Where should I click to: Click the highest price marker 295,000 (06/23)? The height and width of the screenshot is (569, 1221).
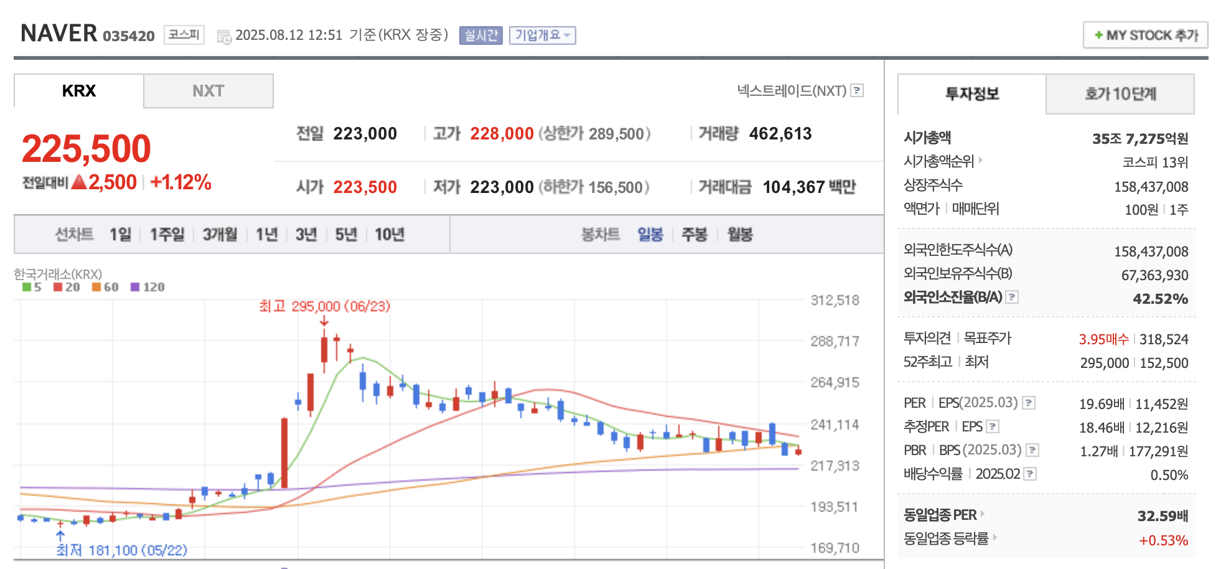[325, 306]
